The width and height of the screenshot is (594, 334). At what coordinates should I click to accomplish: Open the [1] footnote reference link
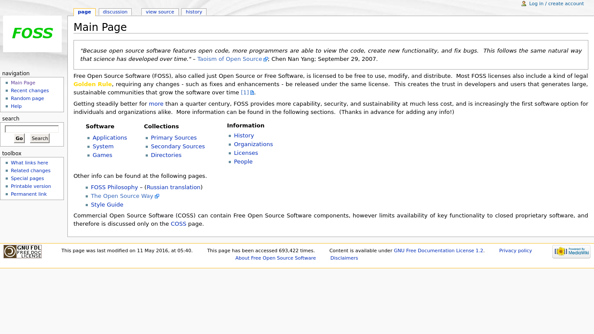245,93
